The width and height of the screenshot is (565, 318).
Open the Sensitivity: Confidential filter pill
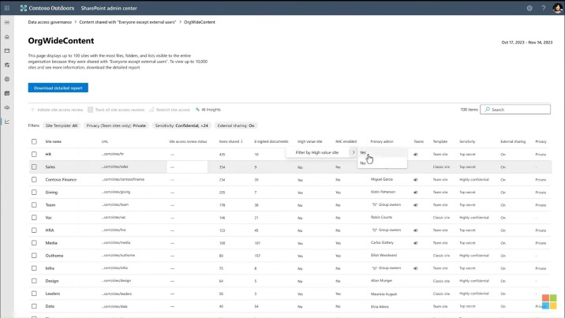click(x=181, y=125)
